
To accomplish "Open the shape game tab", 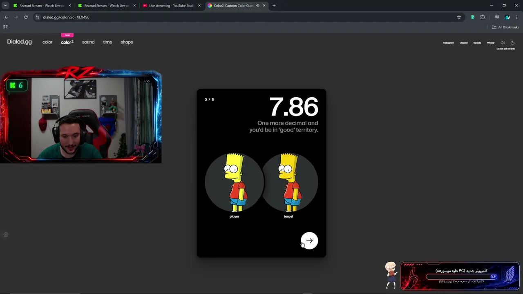I will (127, 42).
